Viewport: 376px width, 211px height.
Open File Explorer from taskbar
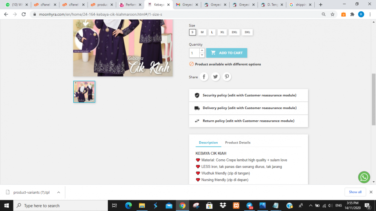142,205
